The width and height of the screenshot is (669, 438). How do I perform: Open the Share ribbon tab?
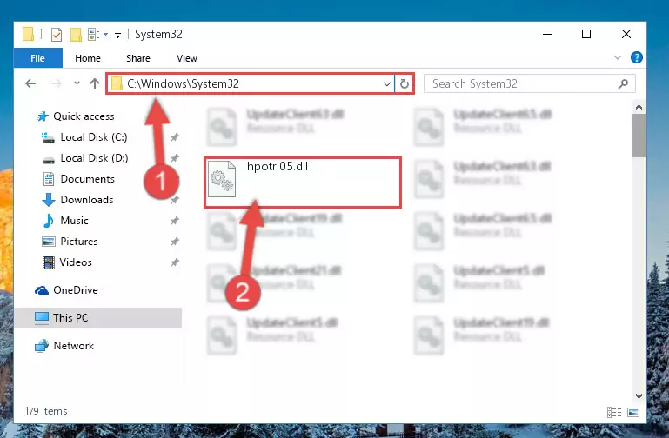(137, 58)
